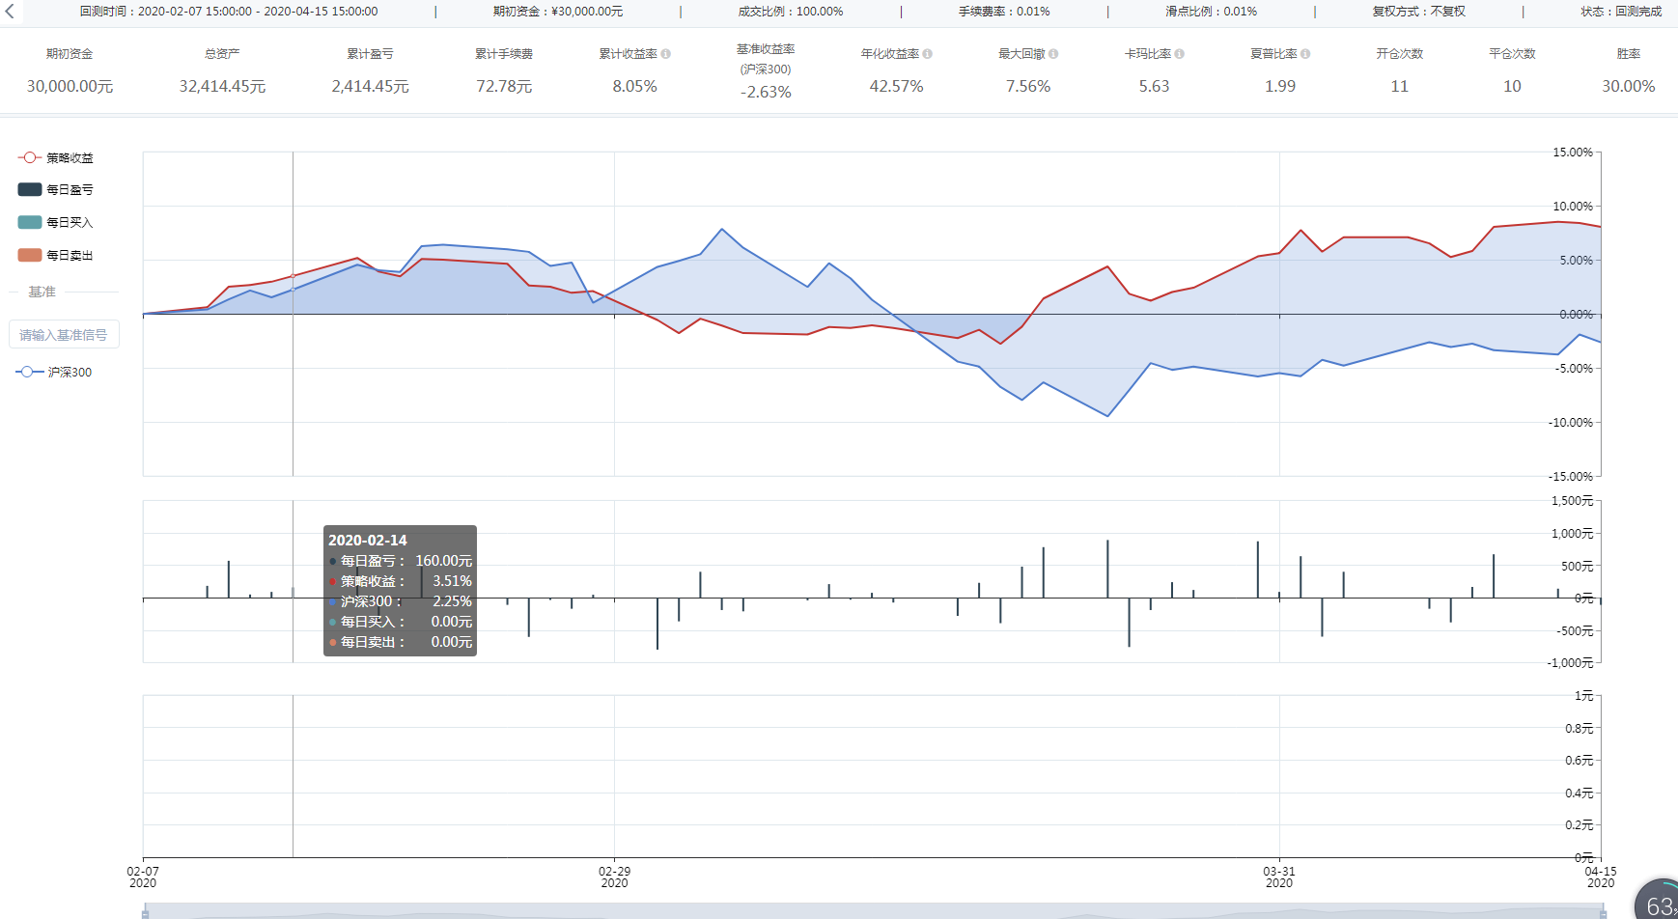Click the 03-31 2020 axis label

point(1279,877)
